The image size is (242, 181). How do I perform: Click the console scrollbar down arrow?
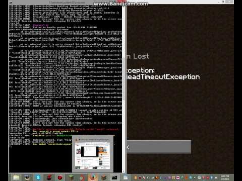(124, 171)
